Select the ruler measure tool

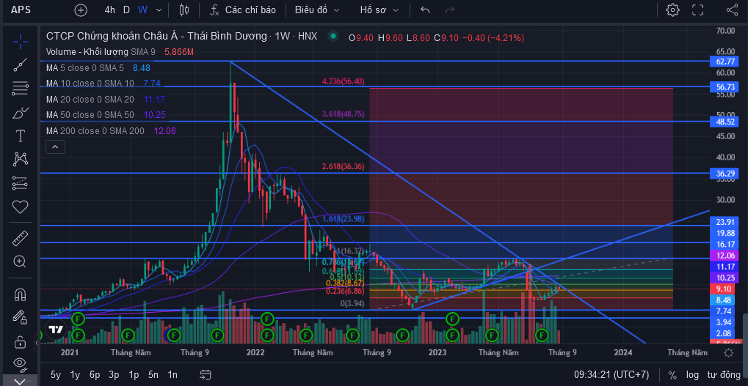[20, 237]
